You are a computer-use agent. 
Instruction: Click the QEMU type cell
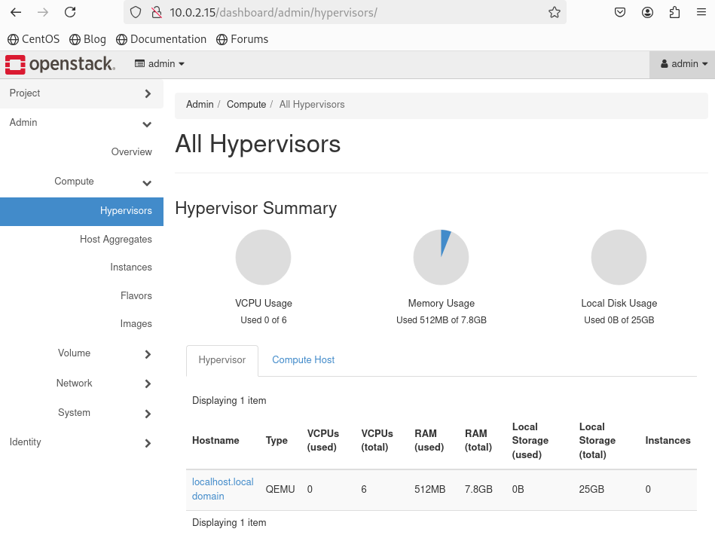click(280, 490)
